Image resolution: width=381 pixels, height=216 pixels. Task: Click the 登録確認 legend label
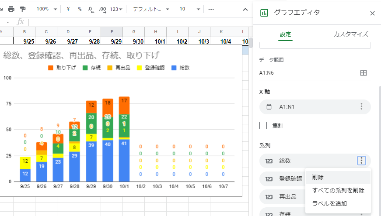pos(154,68)
